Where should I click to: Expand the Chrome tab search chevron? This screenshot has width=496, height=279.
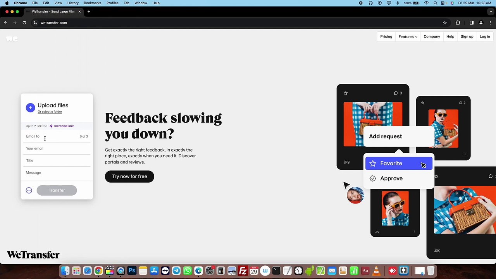pyautogui.click(x=490, y=12)
